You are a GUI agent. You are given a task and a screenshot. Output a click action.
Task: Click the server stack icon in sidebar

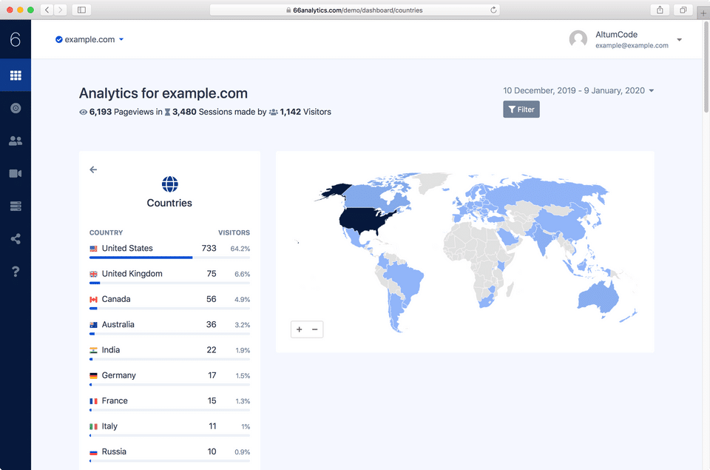(x=16, y=207)
